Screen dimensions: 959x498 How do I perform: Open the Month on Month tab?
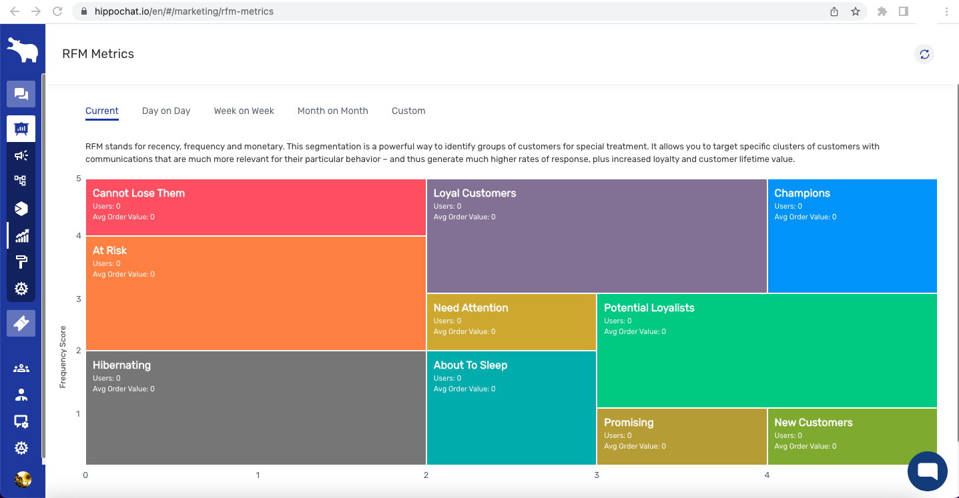point(332,111)
